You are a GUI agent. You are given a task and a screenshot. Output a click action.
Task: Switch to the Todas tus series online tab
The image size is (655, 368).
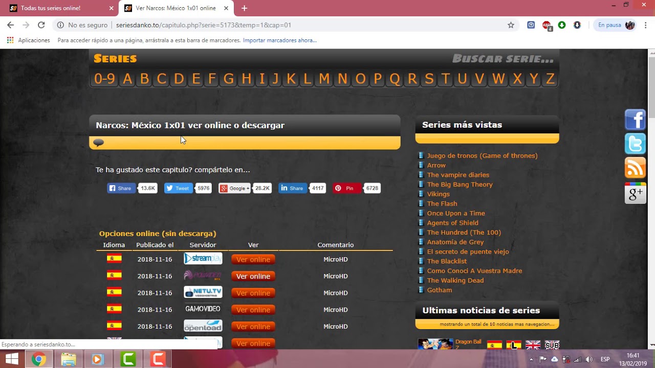[x=56, y=8]
